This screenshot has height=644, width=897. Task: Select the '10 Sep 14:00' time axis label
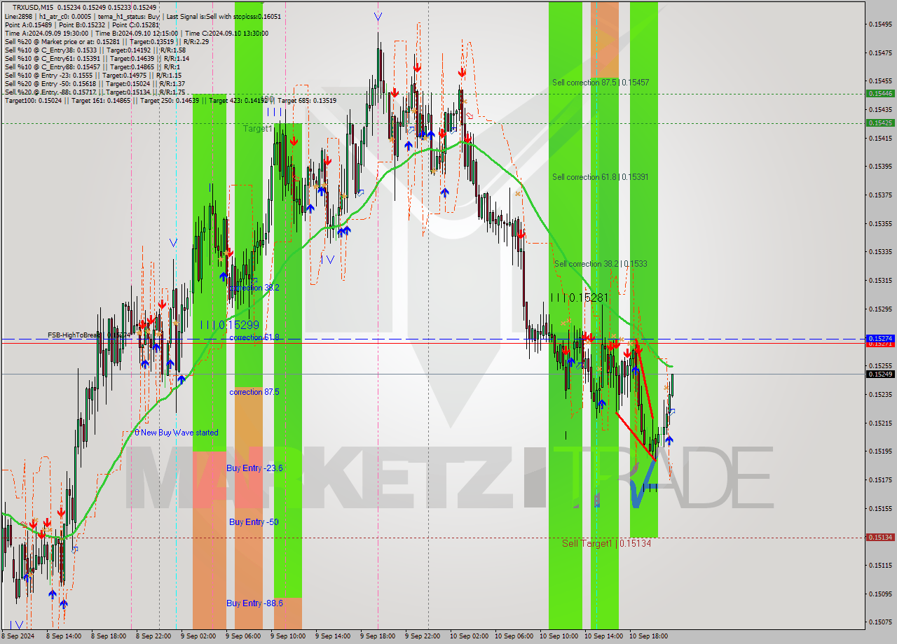pyautogui.click(x=603, y=636)
